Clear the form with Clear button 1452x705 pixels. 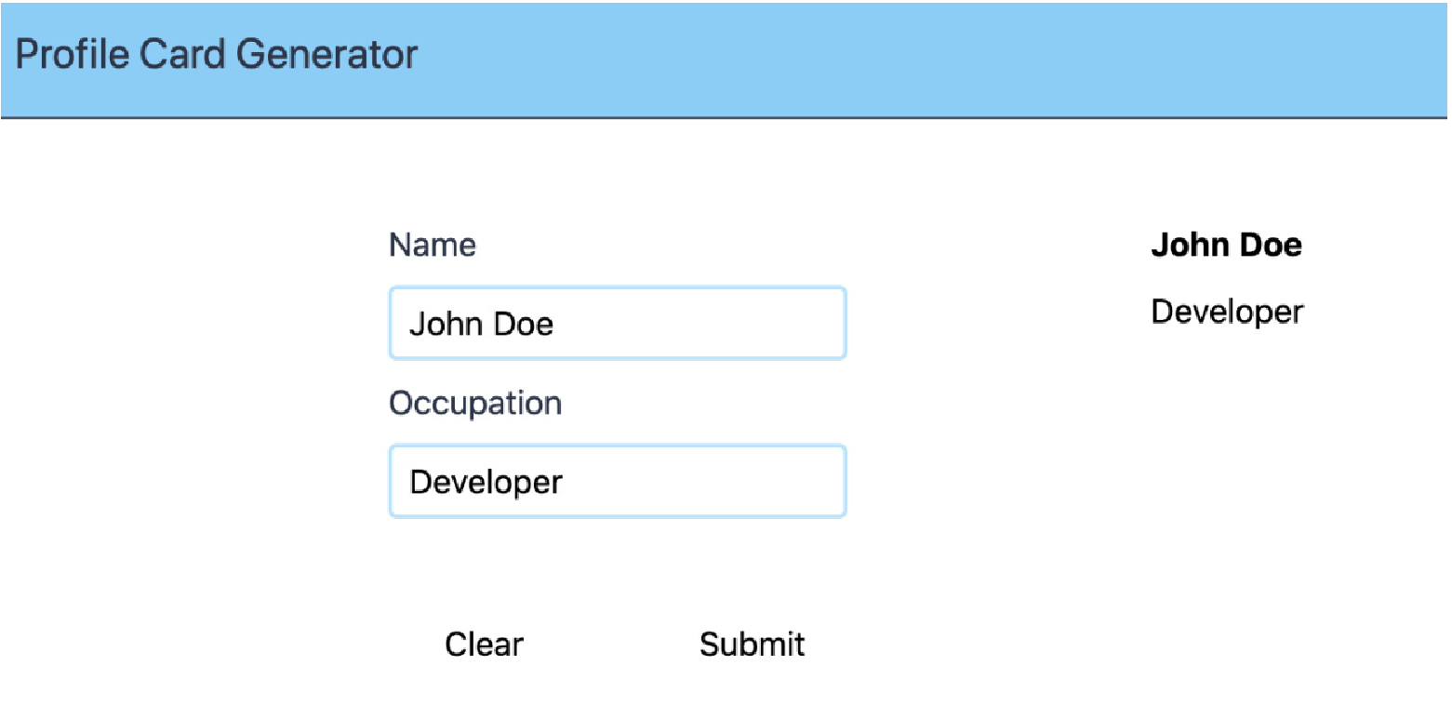pyautogui.click(x=484, y=644)
